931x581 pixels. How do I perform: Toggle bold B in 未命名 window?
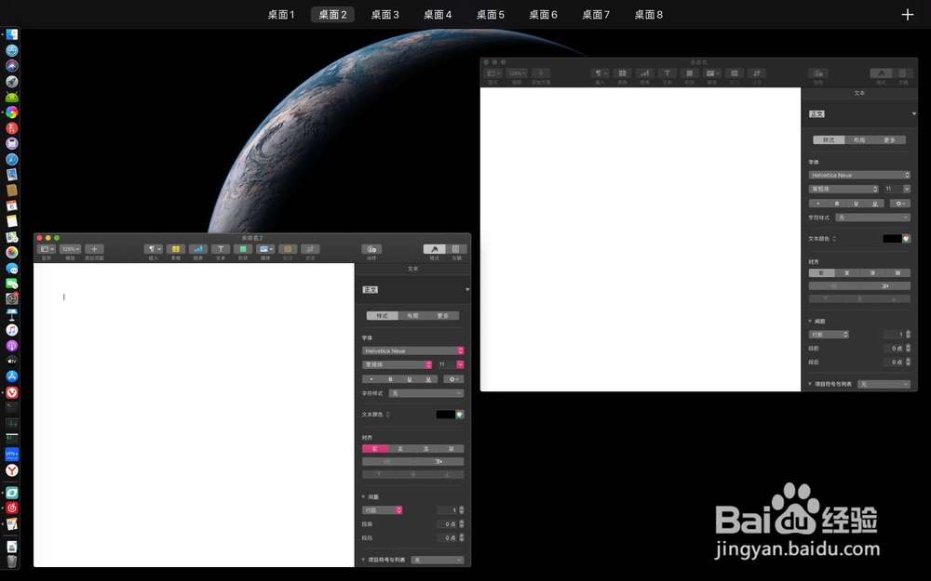tap(837, 204)
